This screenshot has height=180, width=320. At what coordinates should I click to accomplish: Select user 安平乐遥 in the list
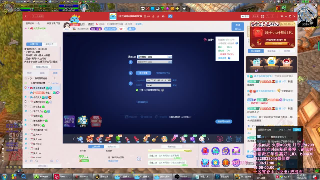pos(37,107)
